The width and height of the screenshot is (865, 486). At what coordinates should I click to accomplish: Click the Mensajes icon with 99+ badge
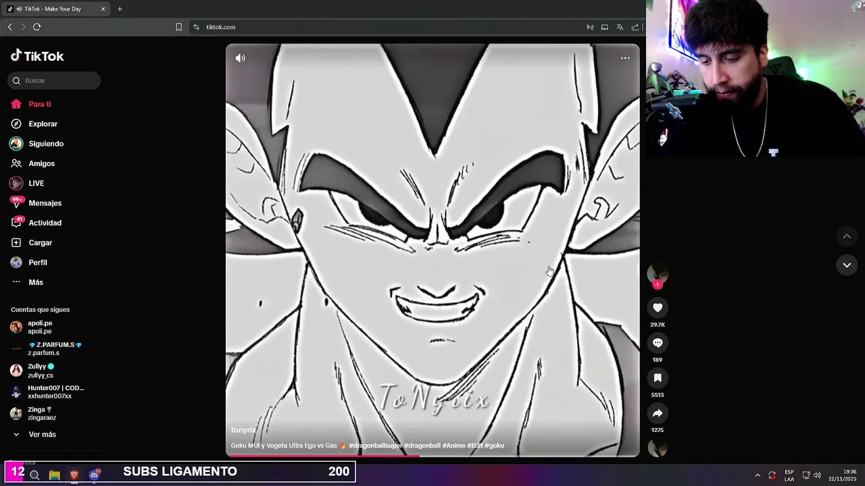point(16,202)
